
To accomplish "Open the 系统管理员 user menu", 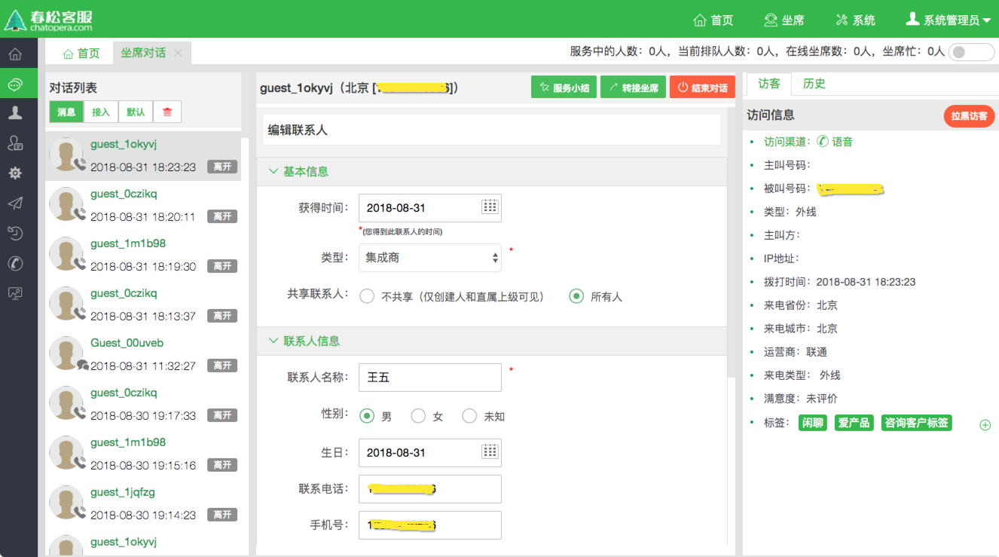I will point(948,20).
